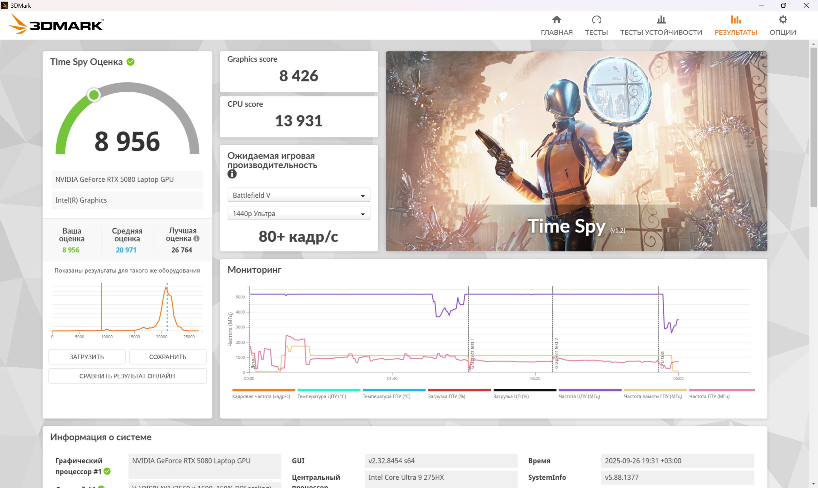The height and width of the screenshot is (488, 818).
Task: Toggle Температура ЦПУ legend swatch
Action: click(x=328, y=390)
